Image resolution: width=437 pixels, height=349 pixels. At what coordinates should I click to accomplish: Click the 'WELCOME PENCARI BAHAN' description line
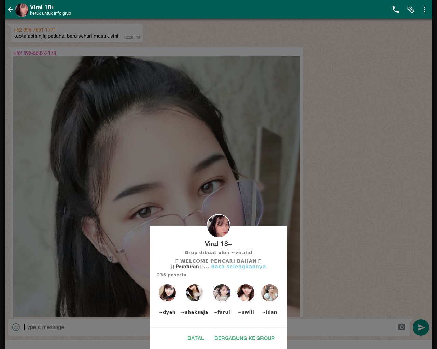tap(218, 261)
